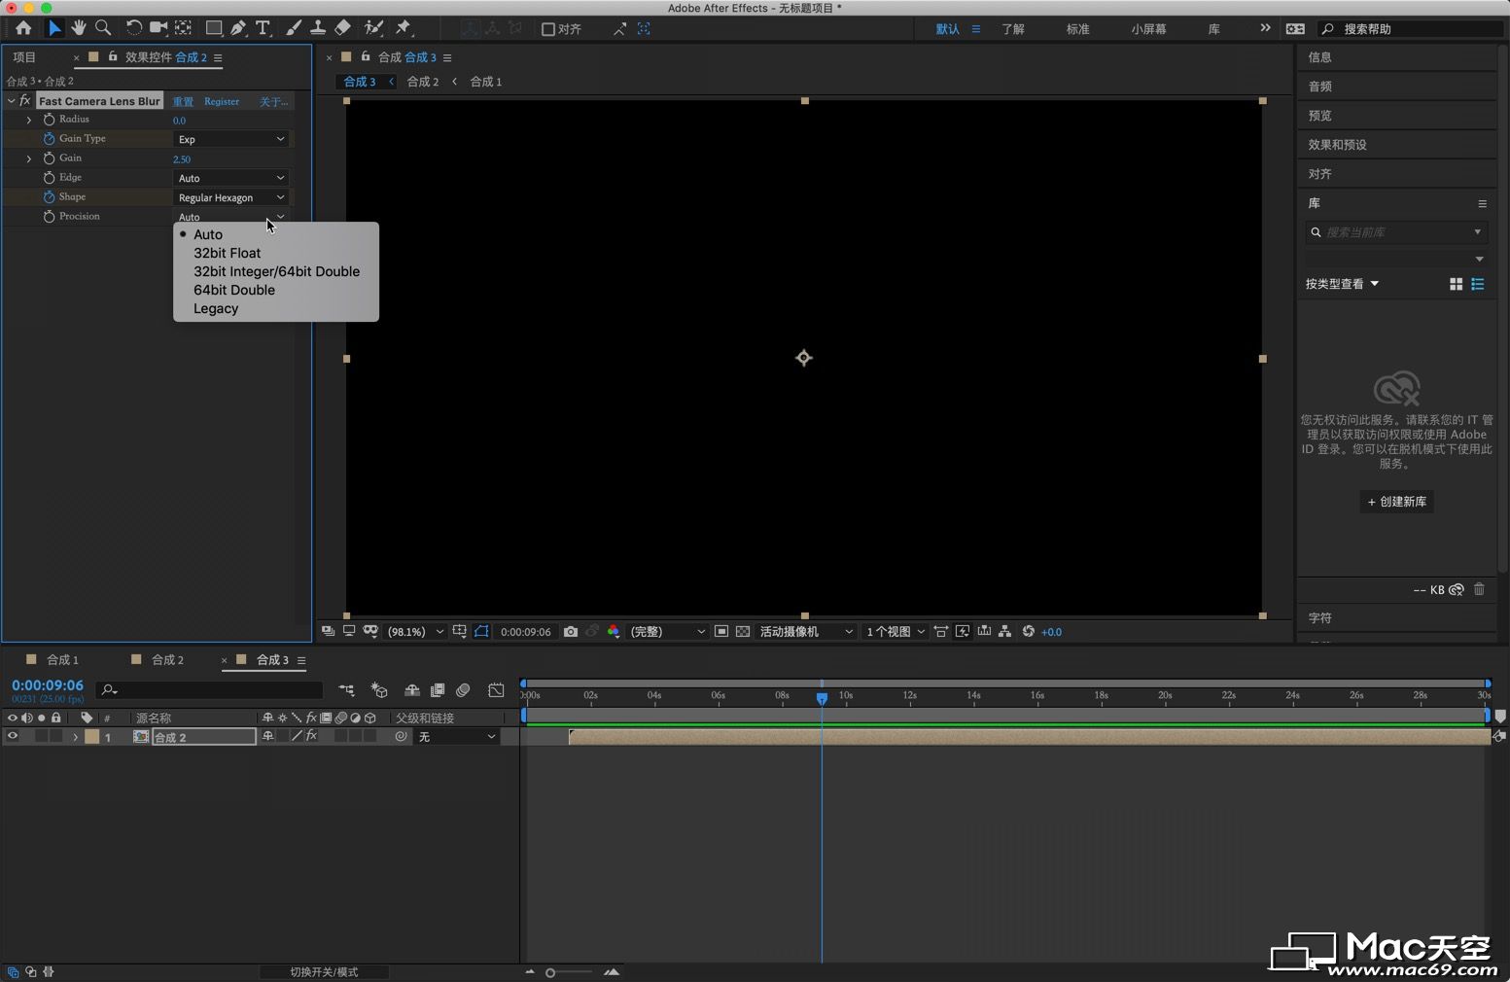Screen dimensions: 1510x982
Task: Open the composition flowchart icon
Action: click(x=1005, y=631)
